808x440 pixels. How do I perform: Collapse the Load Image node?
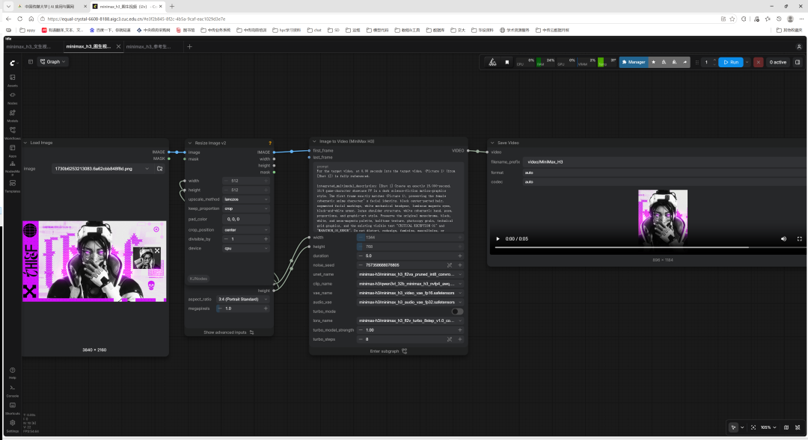tap(25, 143)
